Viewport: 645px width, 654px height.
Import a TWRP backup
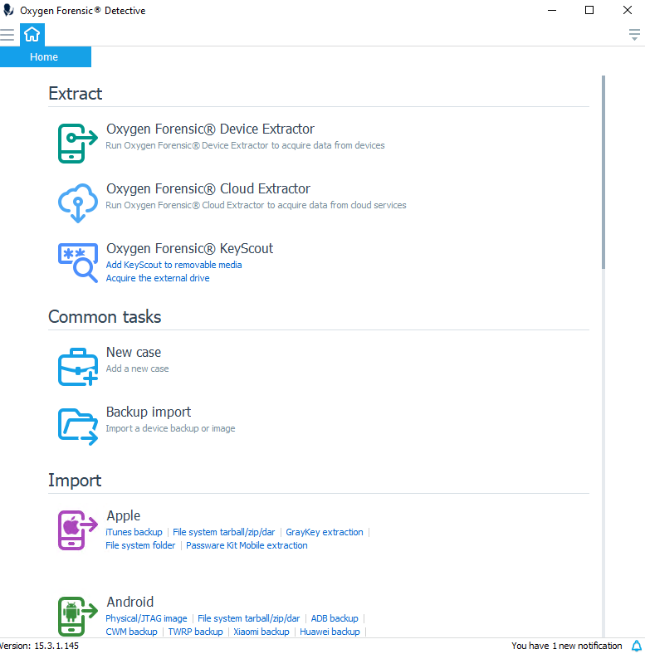195,632
